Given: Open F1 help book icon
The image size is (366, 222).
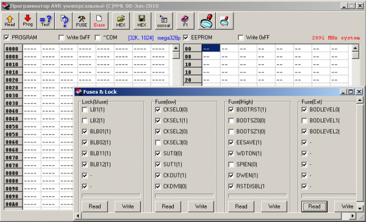Looking at the screenshot, I should 185,21.
